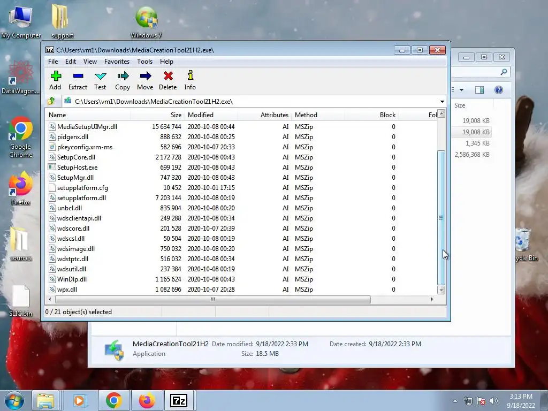Click the volume speaker tray icon

tap(493, 401)
